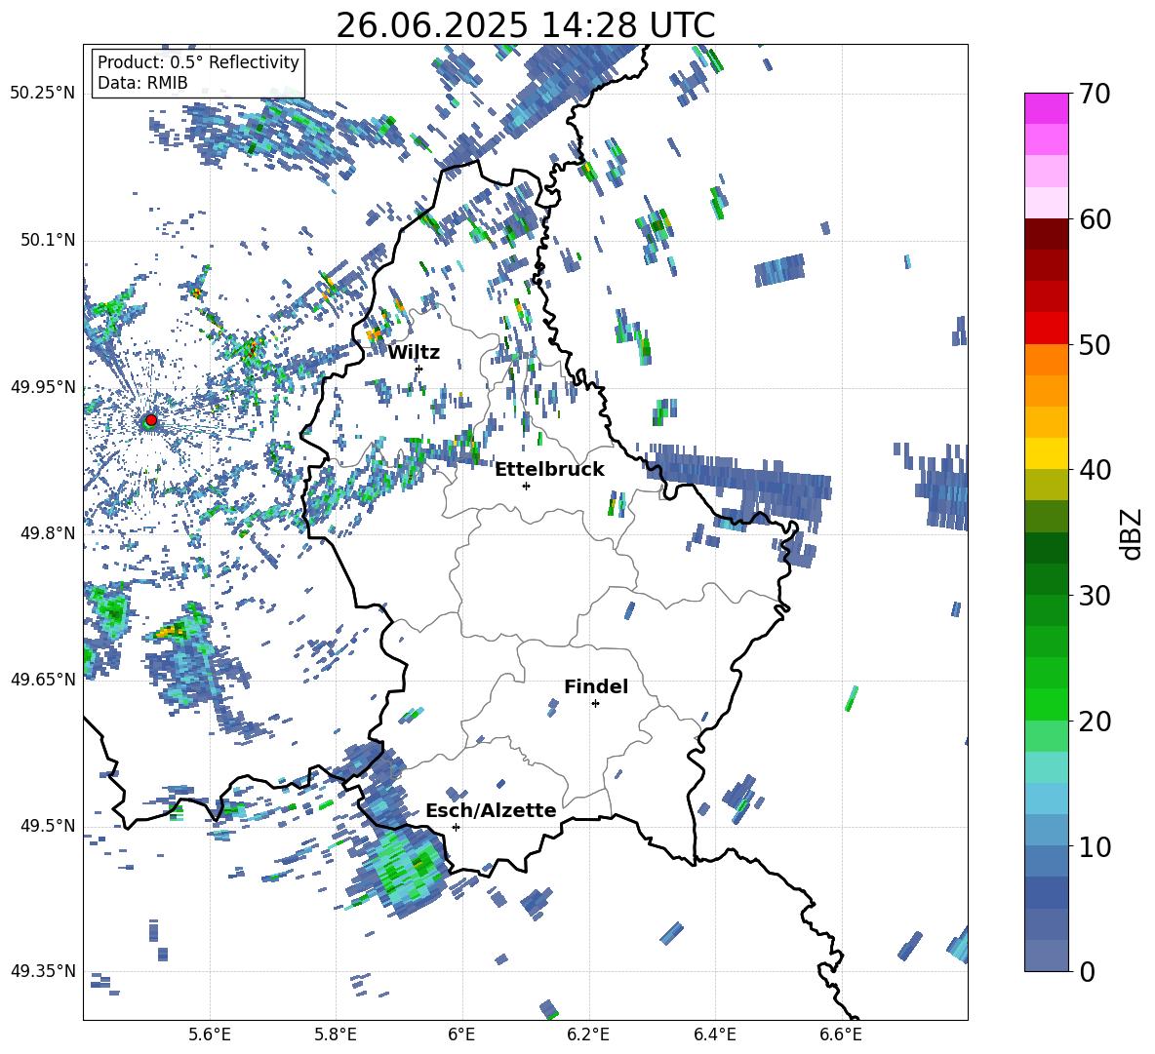The height and width of the screenshot is (1054, 1155).
Task: Click the bright green 20 dBZ swatch
Action: pos(1046,704)
